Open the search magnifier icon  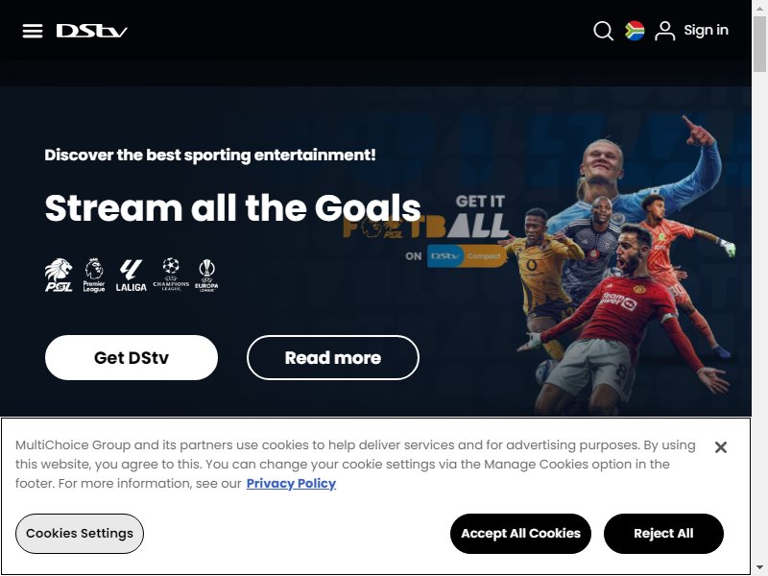[x=603, y=31]
